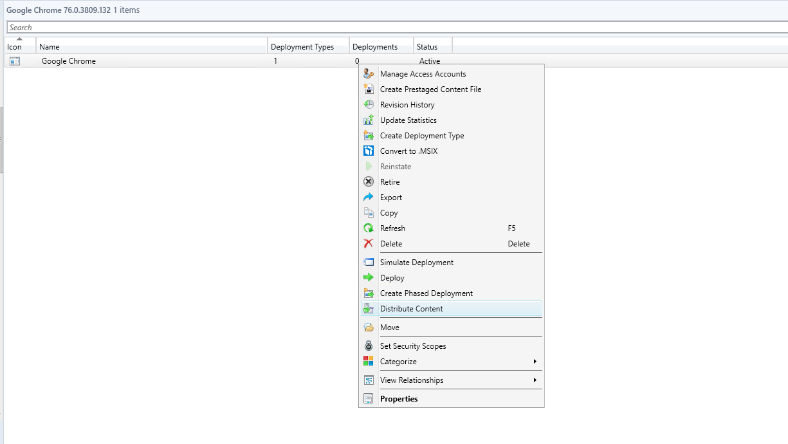Click the Revision History clock icon
The height and width of the screenshot is (444, 788).
369,105
